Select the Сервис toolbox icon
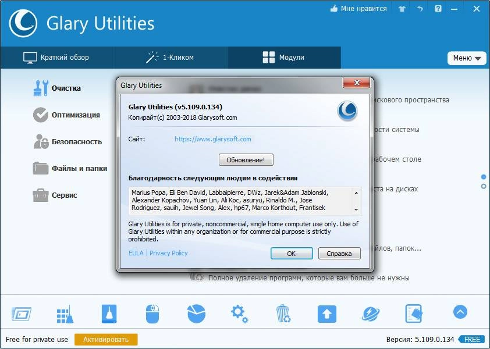 pos(41,195)
